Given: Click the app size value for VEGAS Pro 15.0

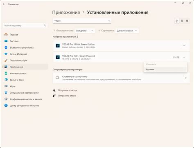Looking at the screenshot, I should tap(176, 57).
